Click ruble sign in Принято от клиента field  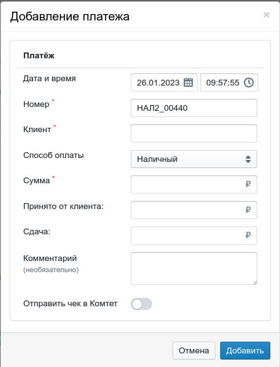248,210
